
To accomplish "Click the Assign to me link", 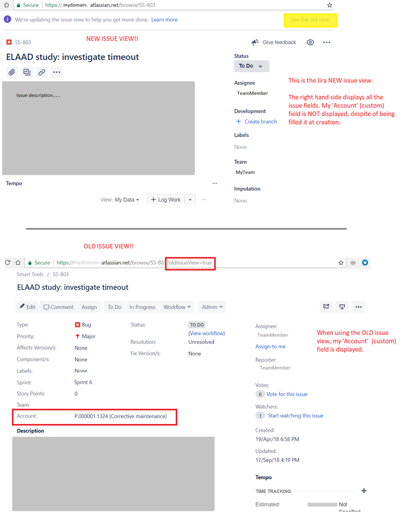I will [270, 347].
